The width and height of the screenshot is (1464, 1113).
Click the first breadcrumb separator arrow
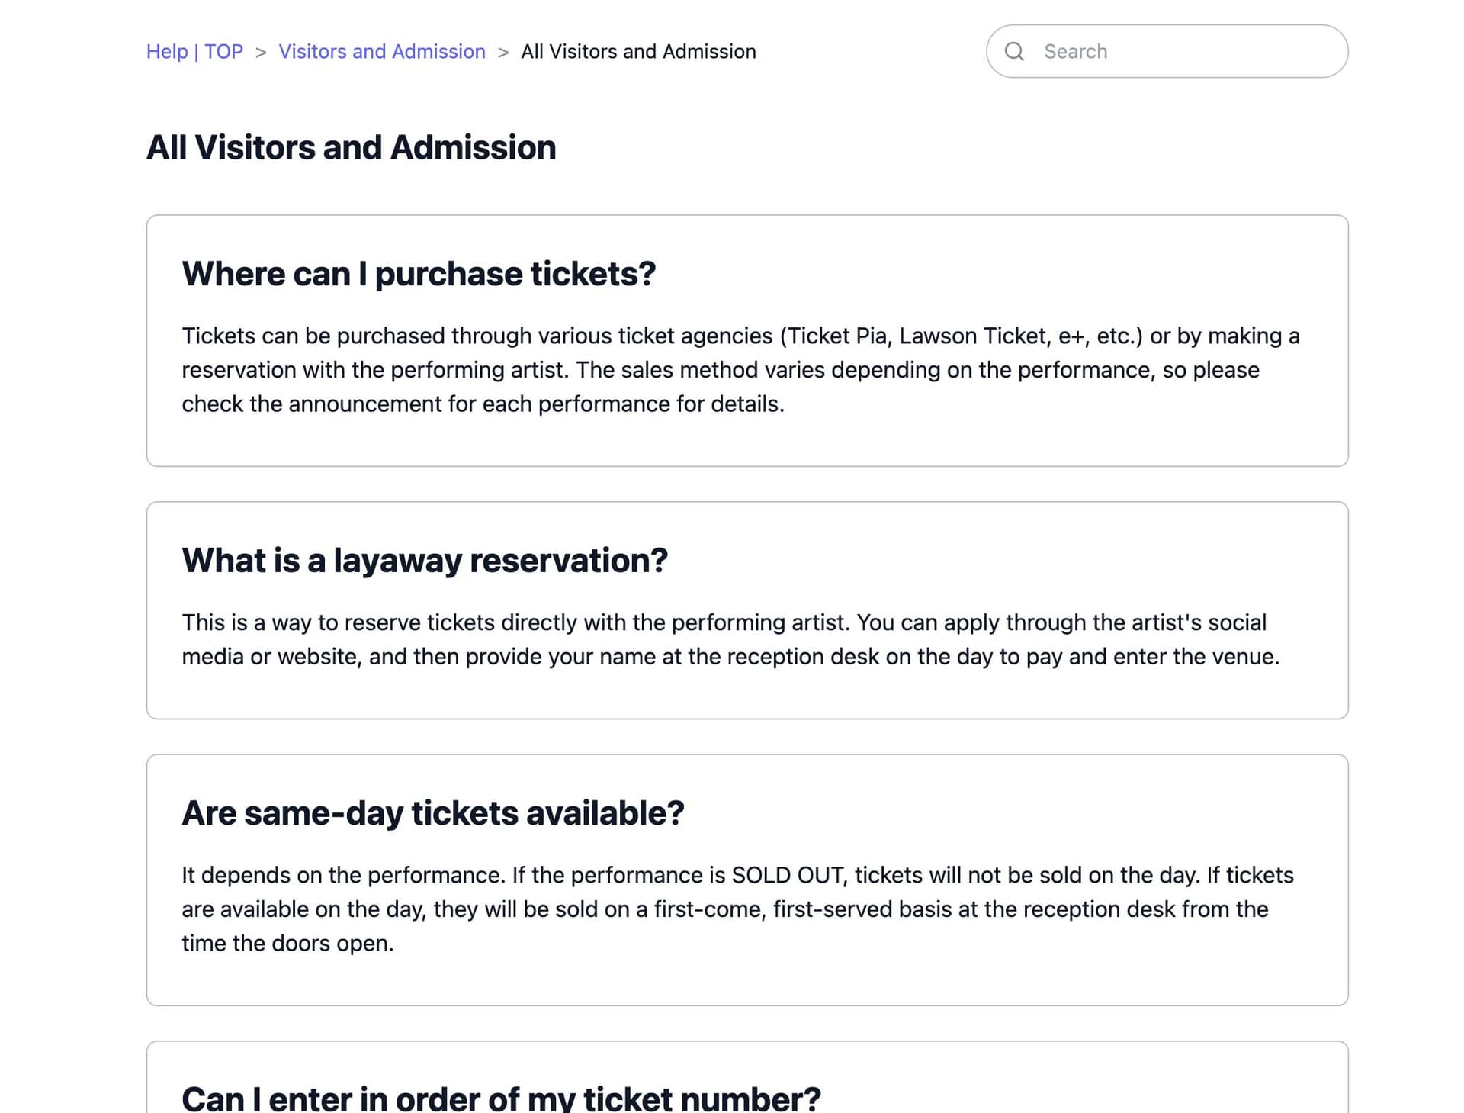pos(261,52)
